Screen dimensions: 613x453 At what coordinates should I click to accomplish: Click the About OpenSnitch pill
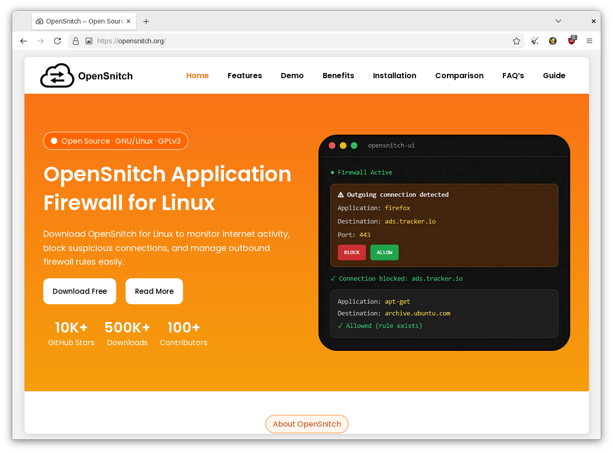coord(307,424)
